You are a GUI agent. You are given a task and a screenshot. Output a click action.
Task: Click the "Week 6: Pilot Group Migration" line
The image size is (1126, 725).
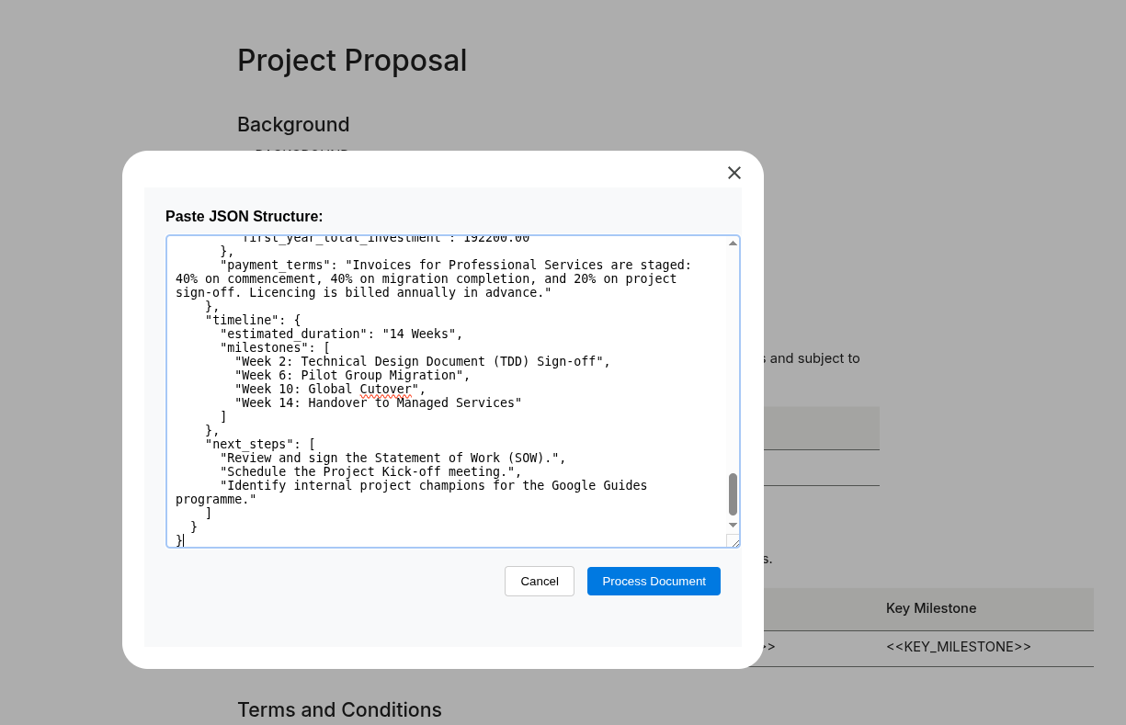tap(352, 375)
